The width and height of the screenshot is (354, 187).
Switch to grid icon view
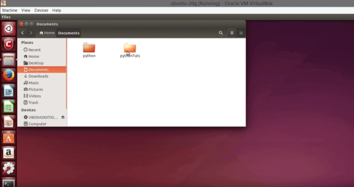(241, 33)
